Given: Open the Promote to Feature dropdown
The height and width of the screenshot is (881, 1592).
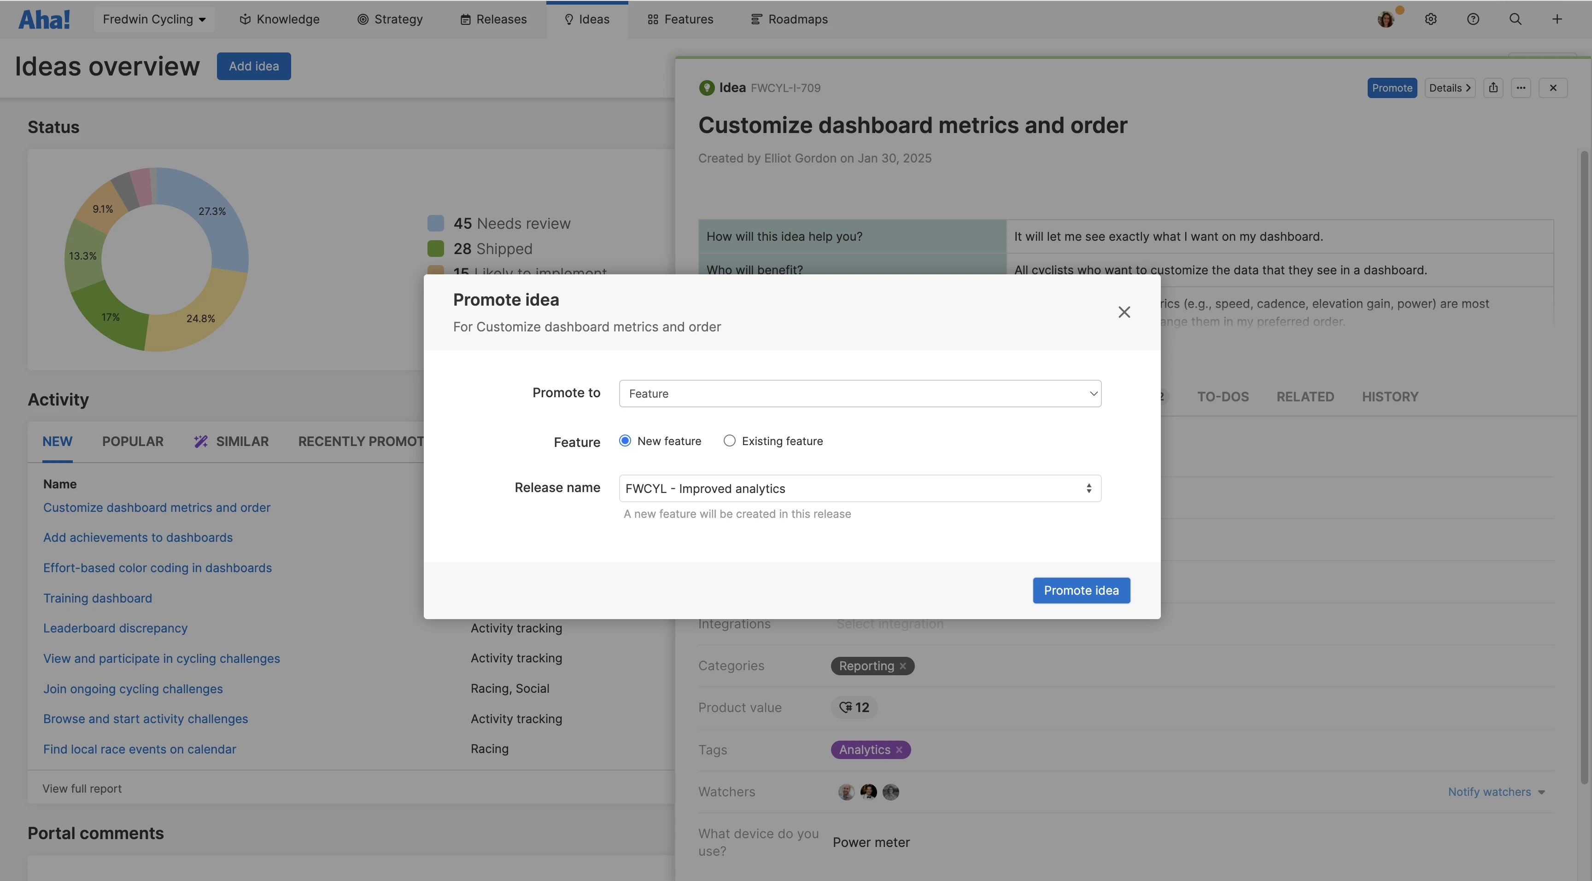Looking at the screenshot, I should 860,393.
